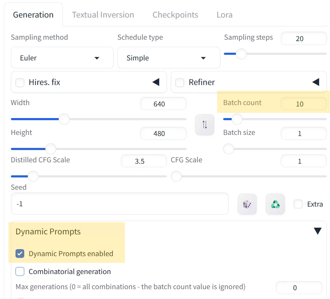The height and width of the screenshot is (299, 330).
Task: Expand the Refiner section
Action: click(x=316, y=82)
